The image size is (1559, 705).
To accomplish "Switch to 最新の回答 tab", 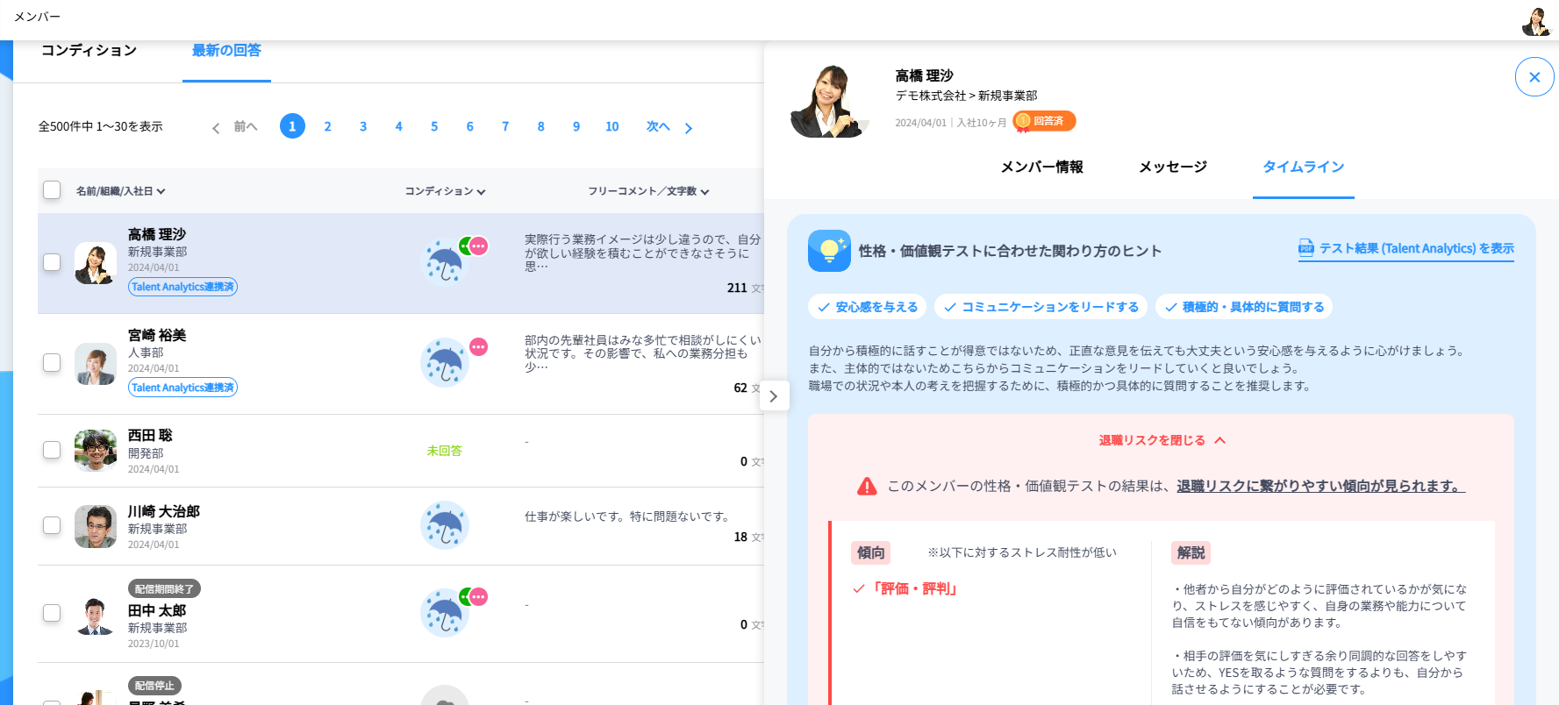I will point(226,51).
